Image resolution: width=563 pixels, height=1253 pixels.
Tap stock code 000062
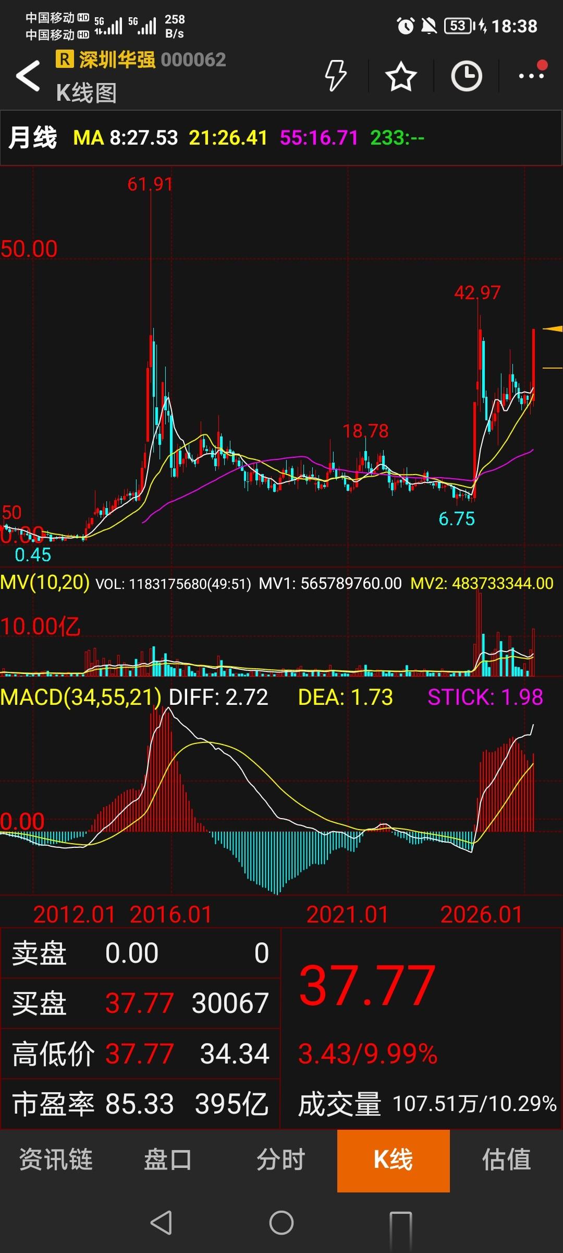tap(193, 60)
